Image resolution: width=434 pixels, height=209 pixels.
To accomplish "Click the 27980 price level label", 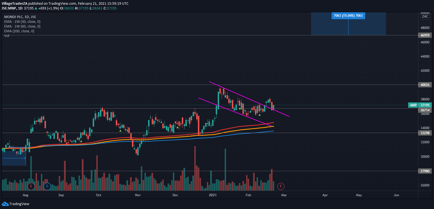I will point(425,171).
